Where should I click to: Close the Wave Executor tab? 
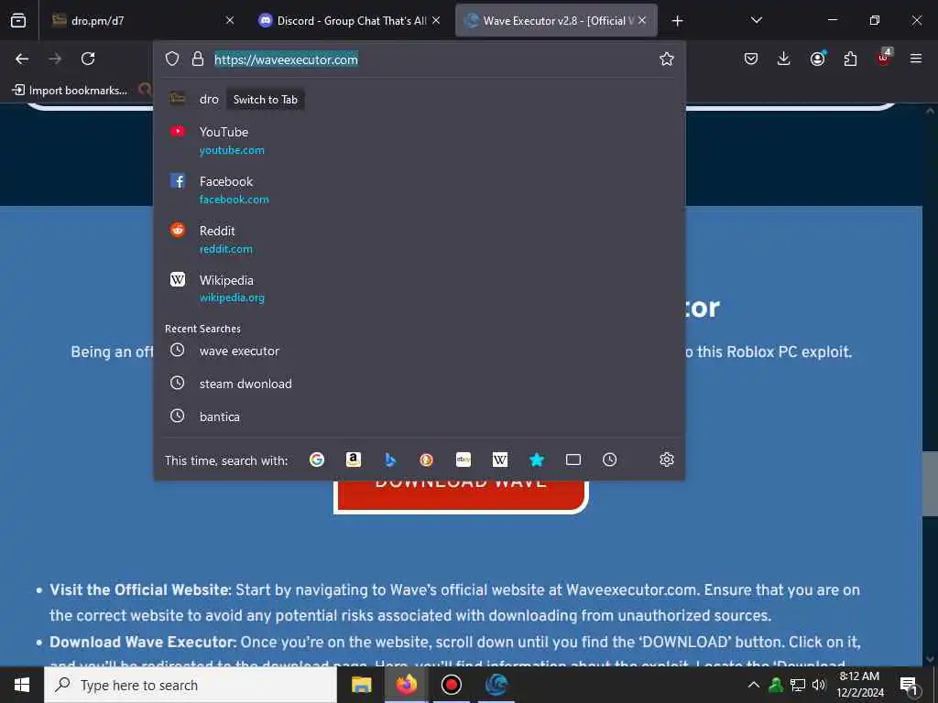click(642, 20)
